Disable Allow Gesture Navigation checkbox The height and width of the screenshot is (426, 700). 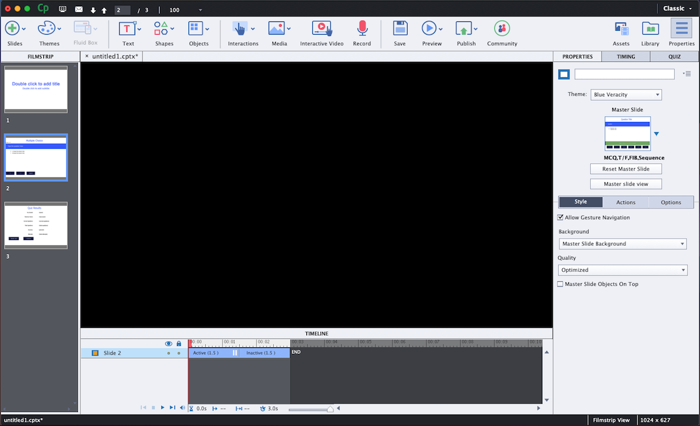(x=561, y=217)
